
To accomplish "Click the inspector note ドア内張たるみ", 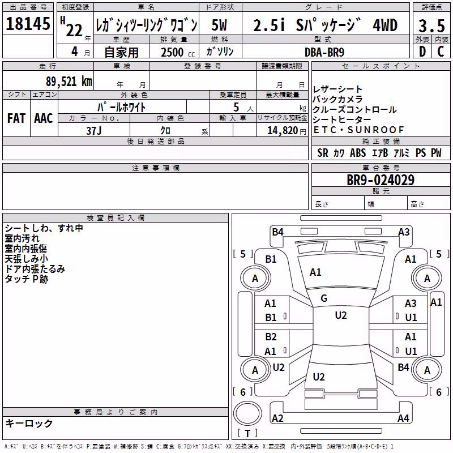I will [35, 268].
